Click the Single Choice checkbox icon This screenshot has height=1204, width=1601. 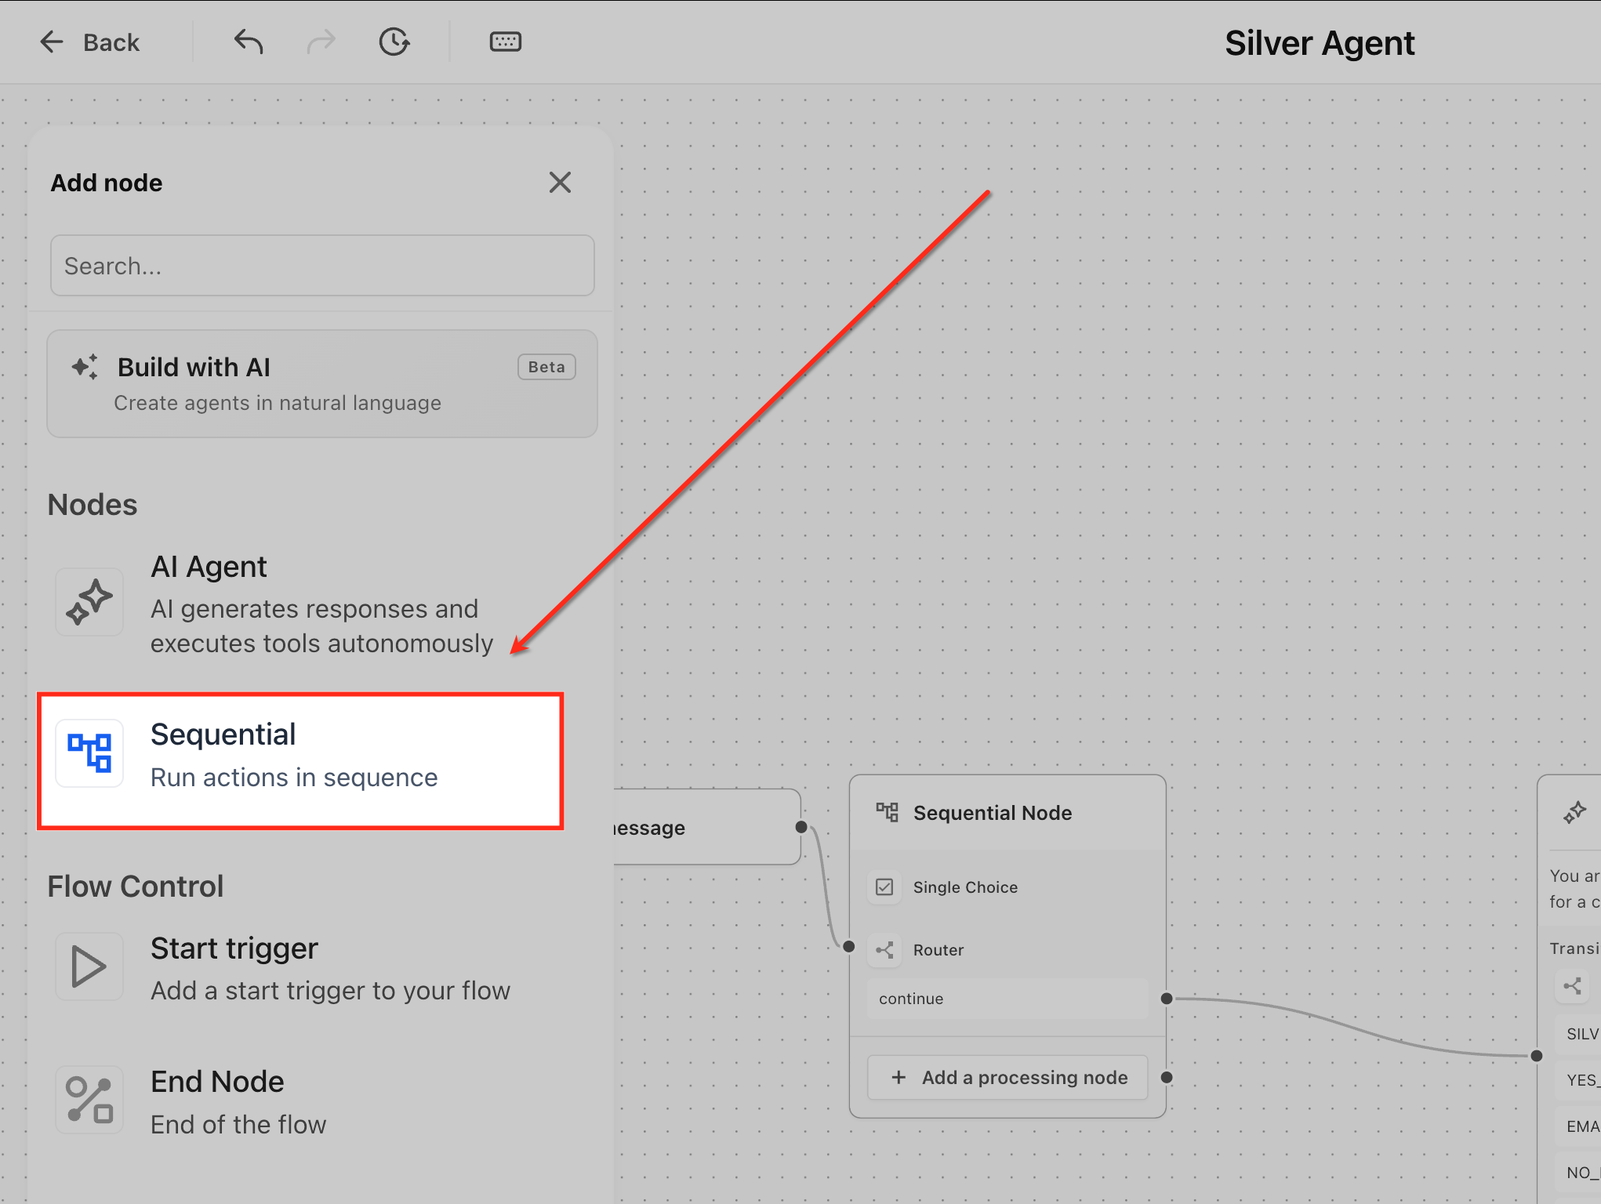tap(884, 887)
